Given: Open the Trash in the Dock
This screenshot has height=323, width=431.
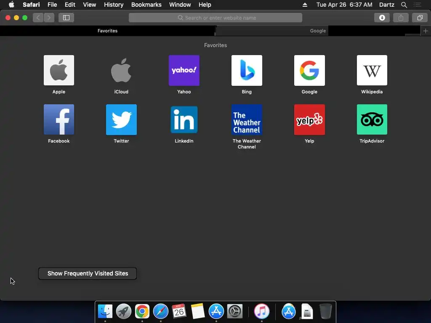Looking at the screenshot, I should tap(326, 311).
